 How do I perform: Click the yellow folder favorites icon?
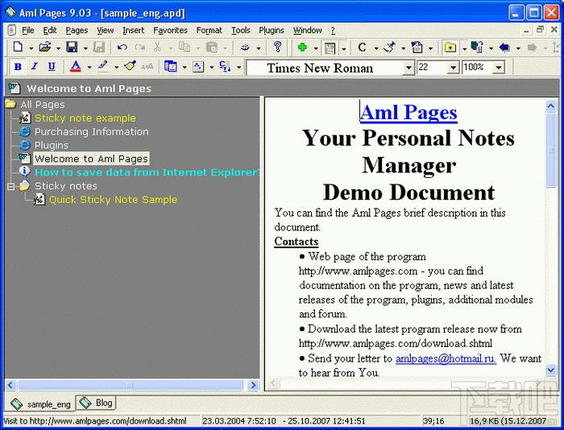450,47
